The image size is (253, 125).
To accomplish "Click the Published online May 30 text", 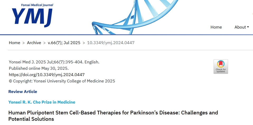I will (39, 68).
